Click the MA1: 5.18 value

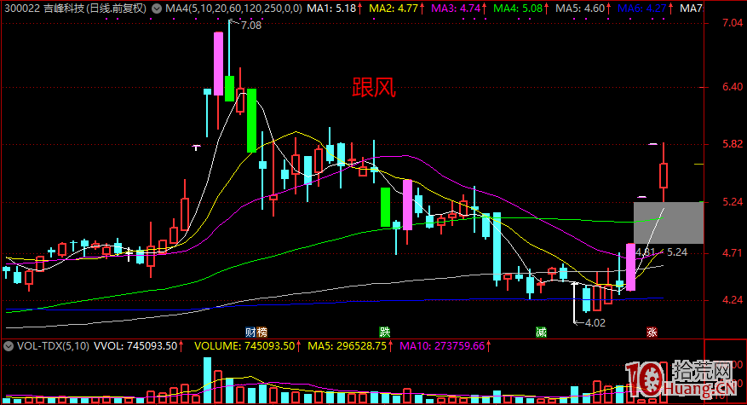tap(331, 9)
